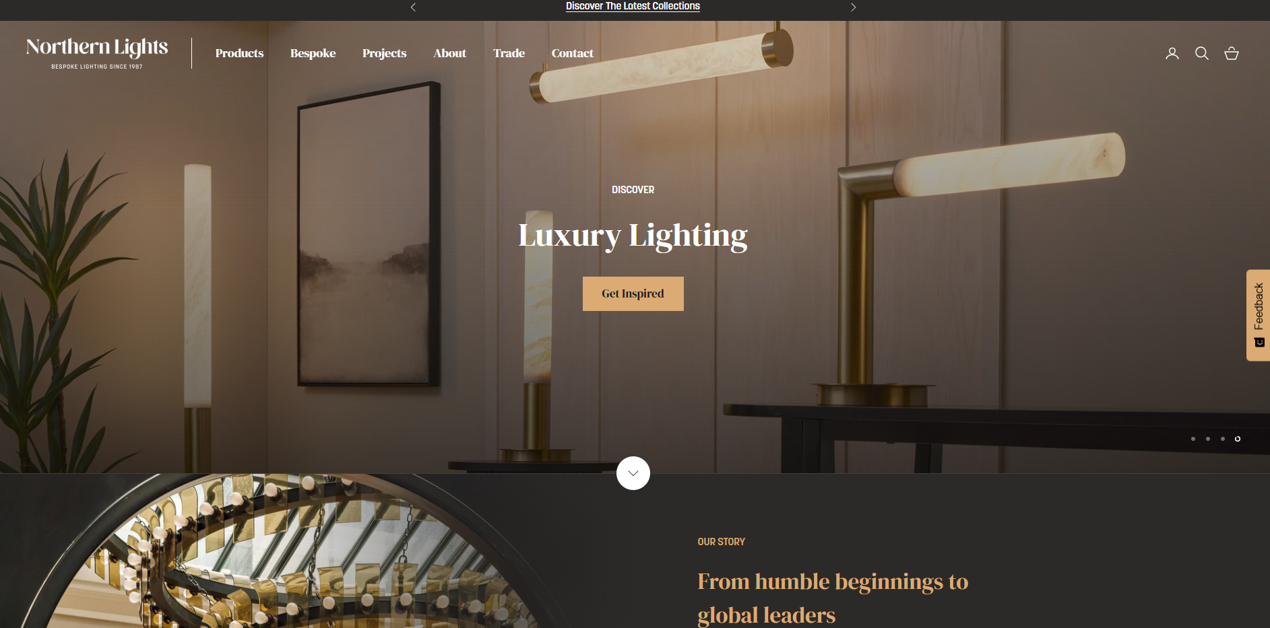
Task: Open the shopping basket icon
Action: [x=1232, y=53]
